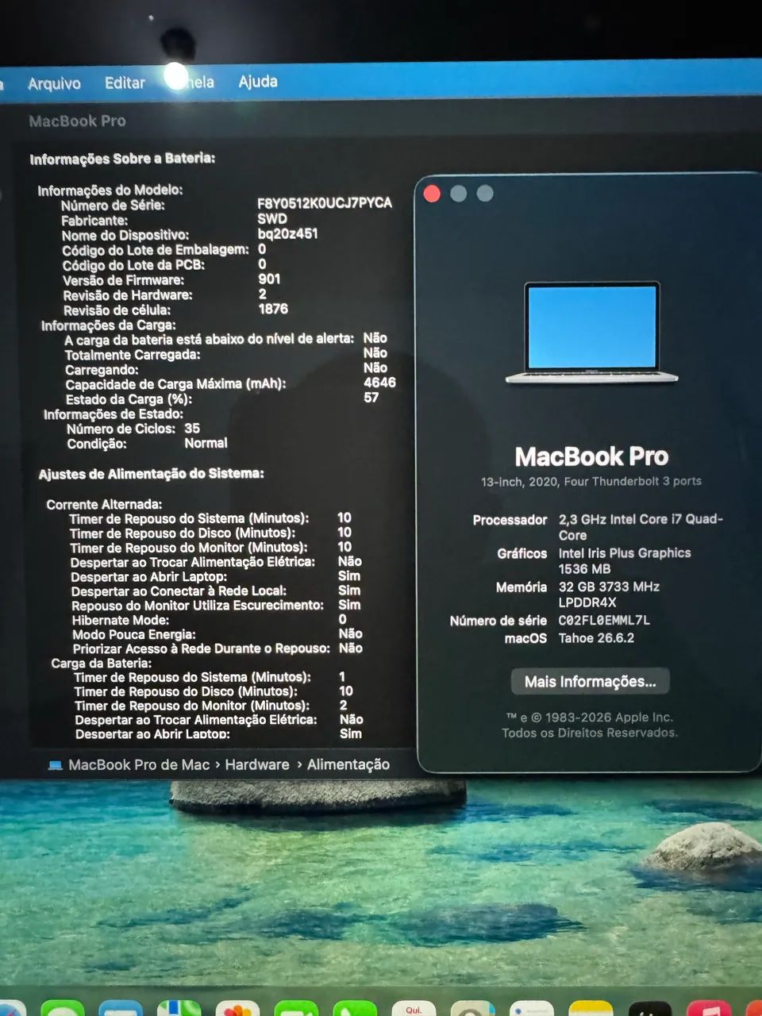
Task: Click Carga da Bateria section label
Action: (101, 663)
